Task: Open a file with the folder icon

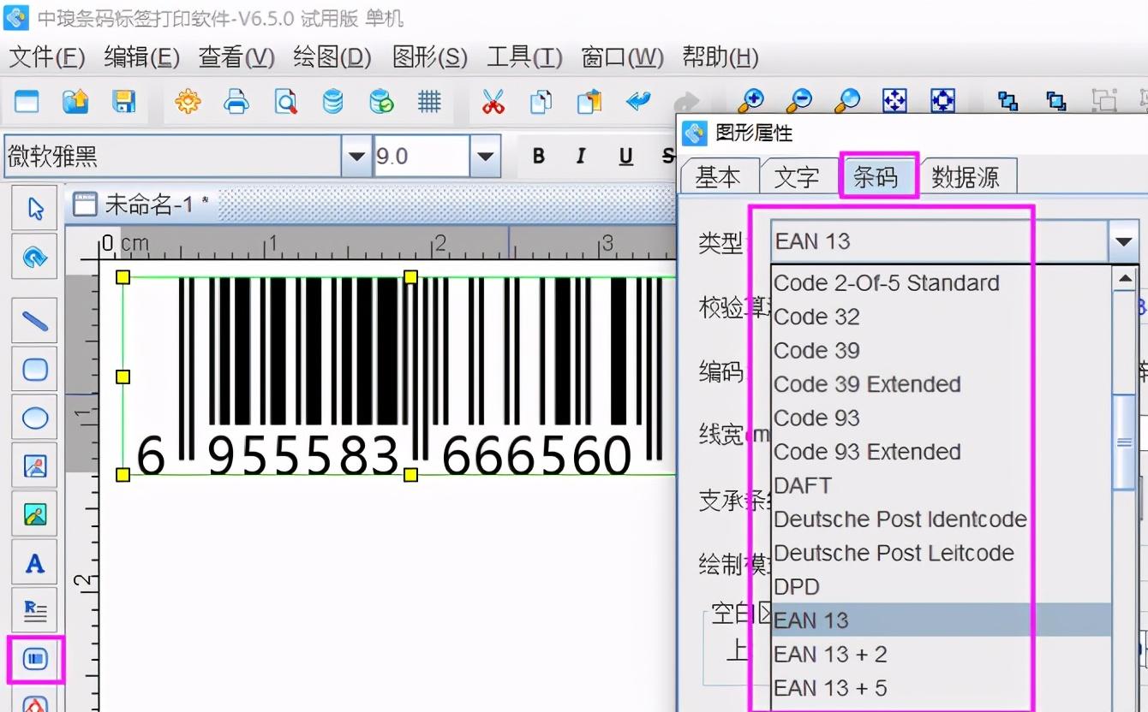Action: coord(75,102)
